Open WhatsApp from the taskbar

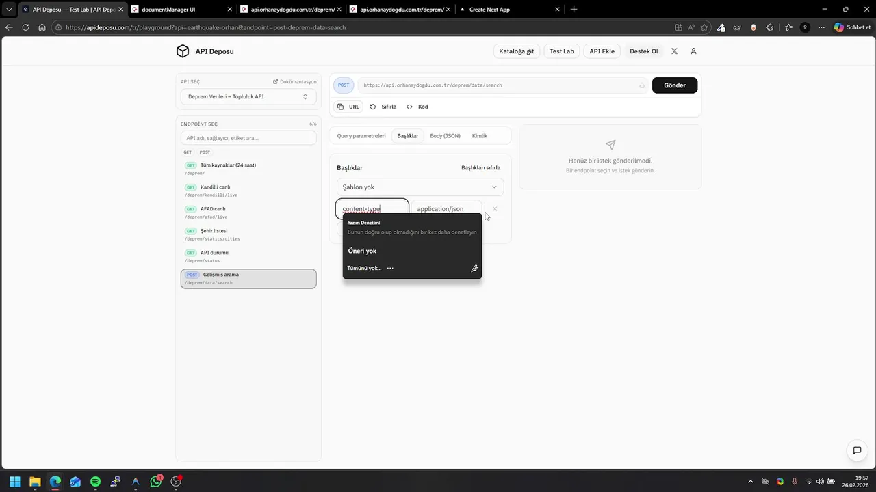click(156, 482)
